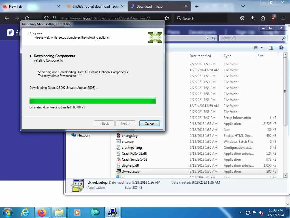
Task: Sort by Type column header
Action: (x=238, y=56)
